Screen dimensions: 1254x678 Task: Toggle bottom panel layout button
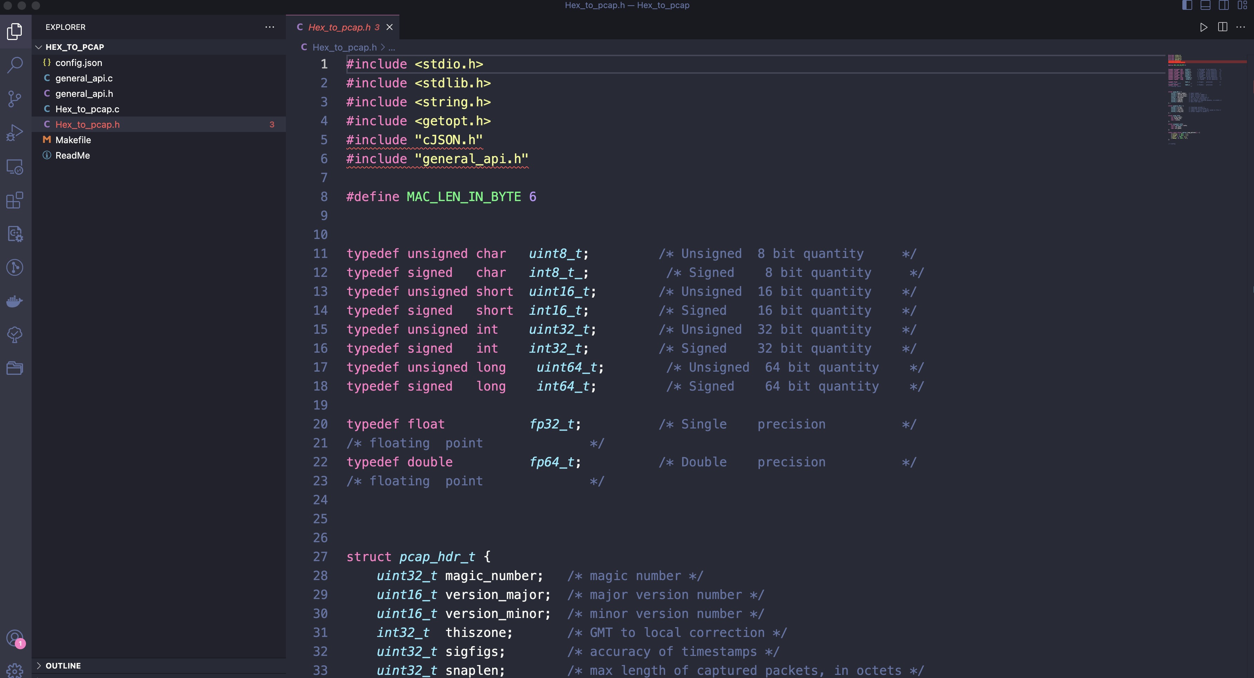[x=1205, y=5]
